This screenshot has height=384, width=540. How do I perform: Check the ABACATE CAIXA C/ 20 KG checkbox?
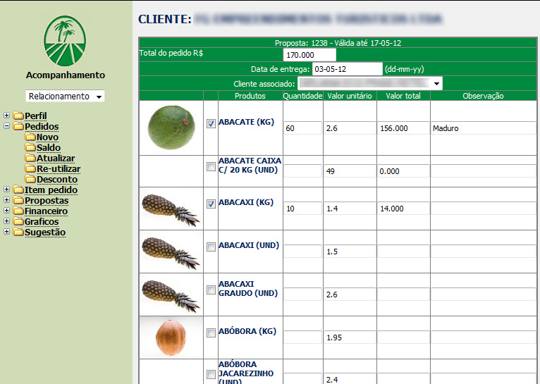211,166
